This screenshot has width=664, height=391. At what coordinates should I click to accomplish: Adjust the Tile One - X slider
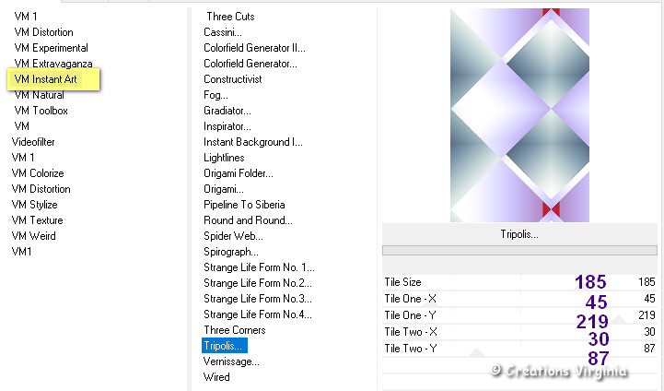[519, 299]
